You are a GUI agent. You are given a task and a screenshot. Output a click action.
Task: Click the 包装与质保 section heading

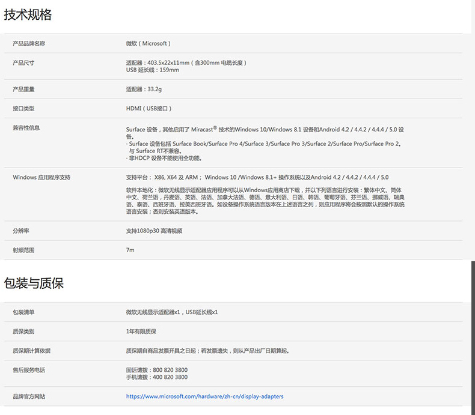34,283
